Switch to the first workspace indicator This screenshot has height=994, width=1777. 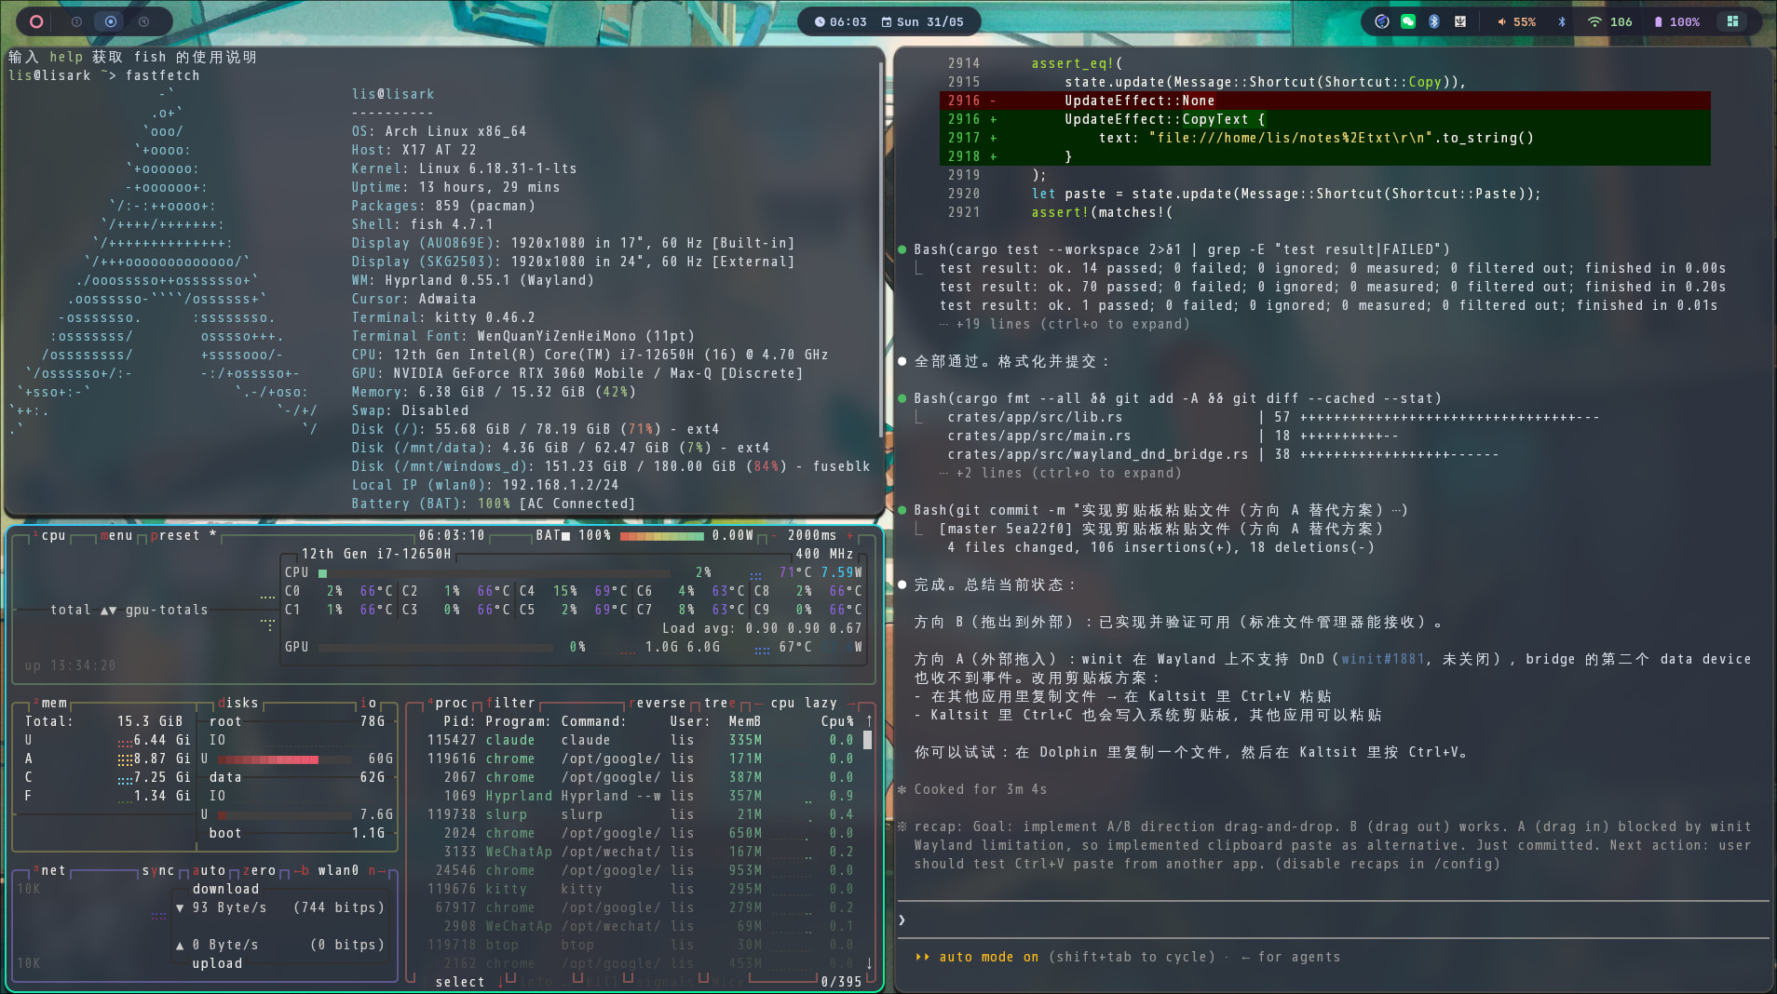pyautogui.click(x=77, y=21)
